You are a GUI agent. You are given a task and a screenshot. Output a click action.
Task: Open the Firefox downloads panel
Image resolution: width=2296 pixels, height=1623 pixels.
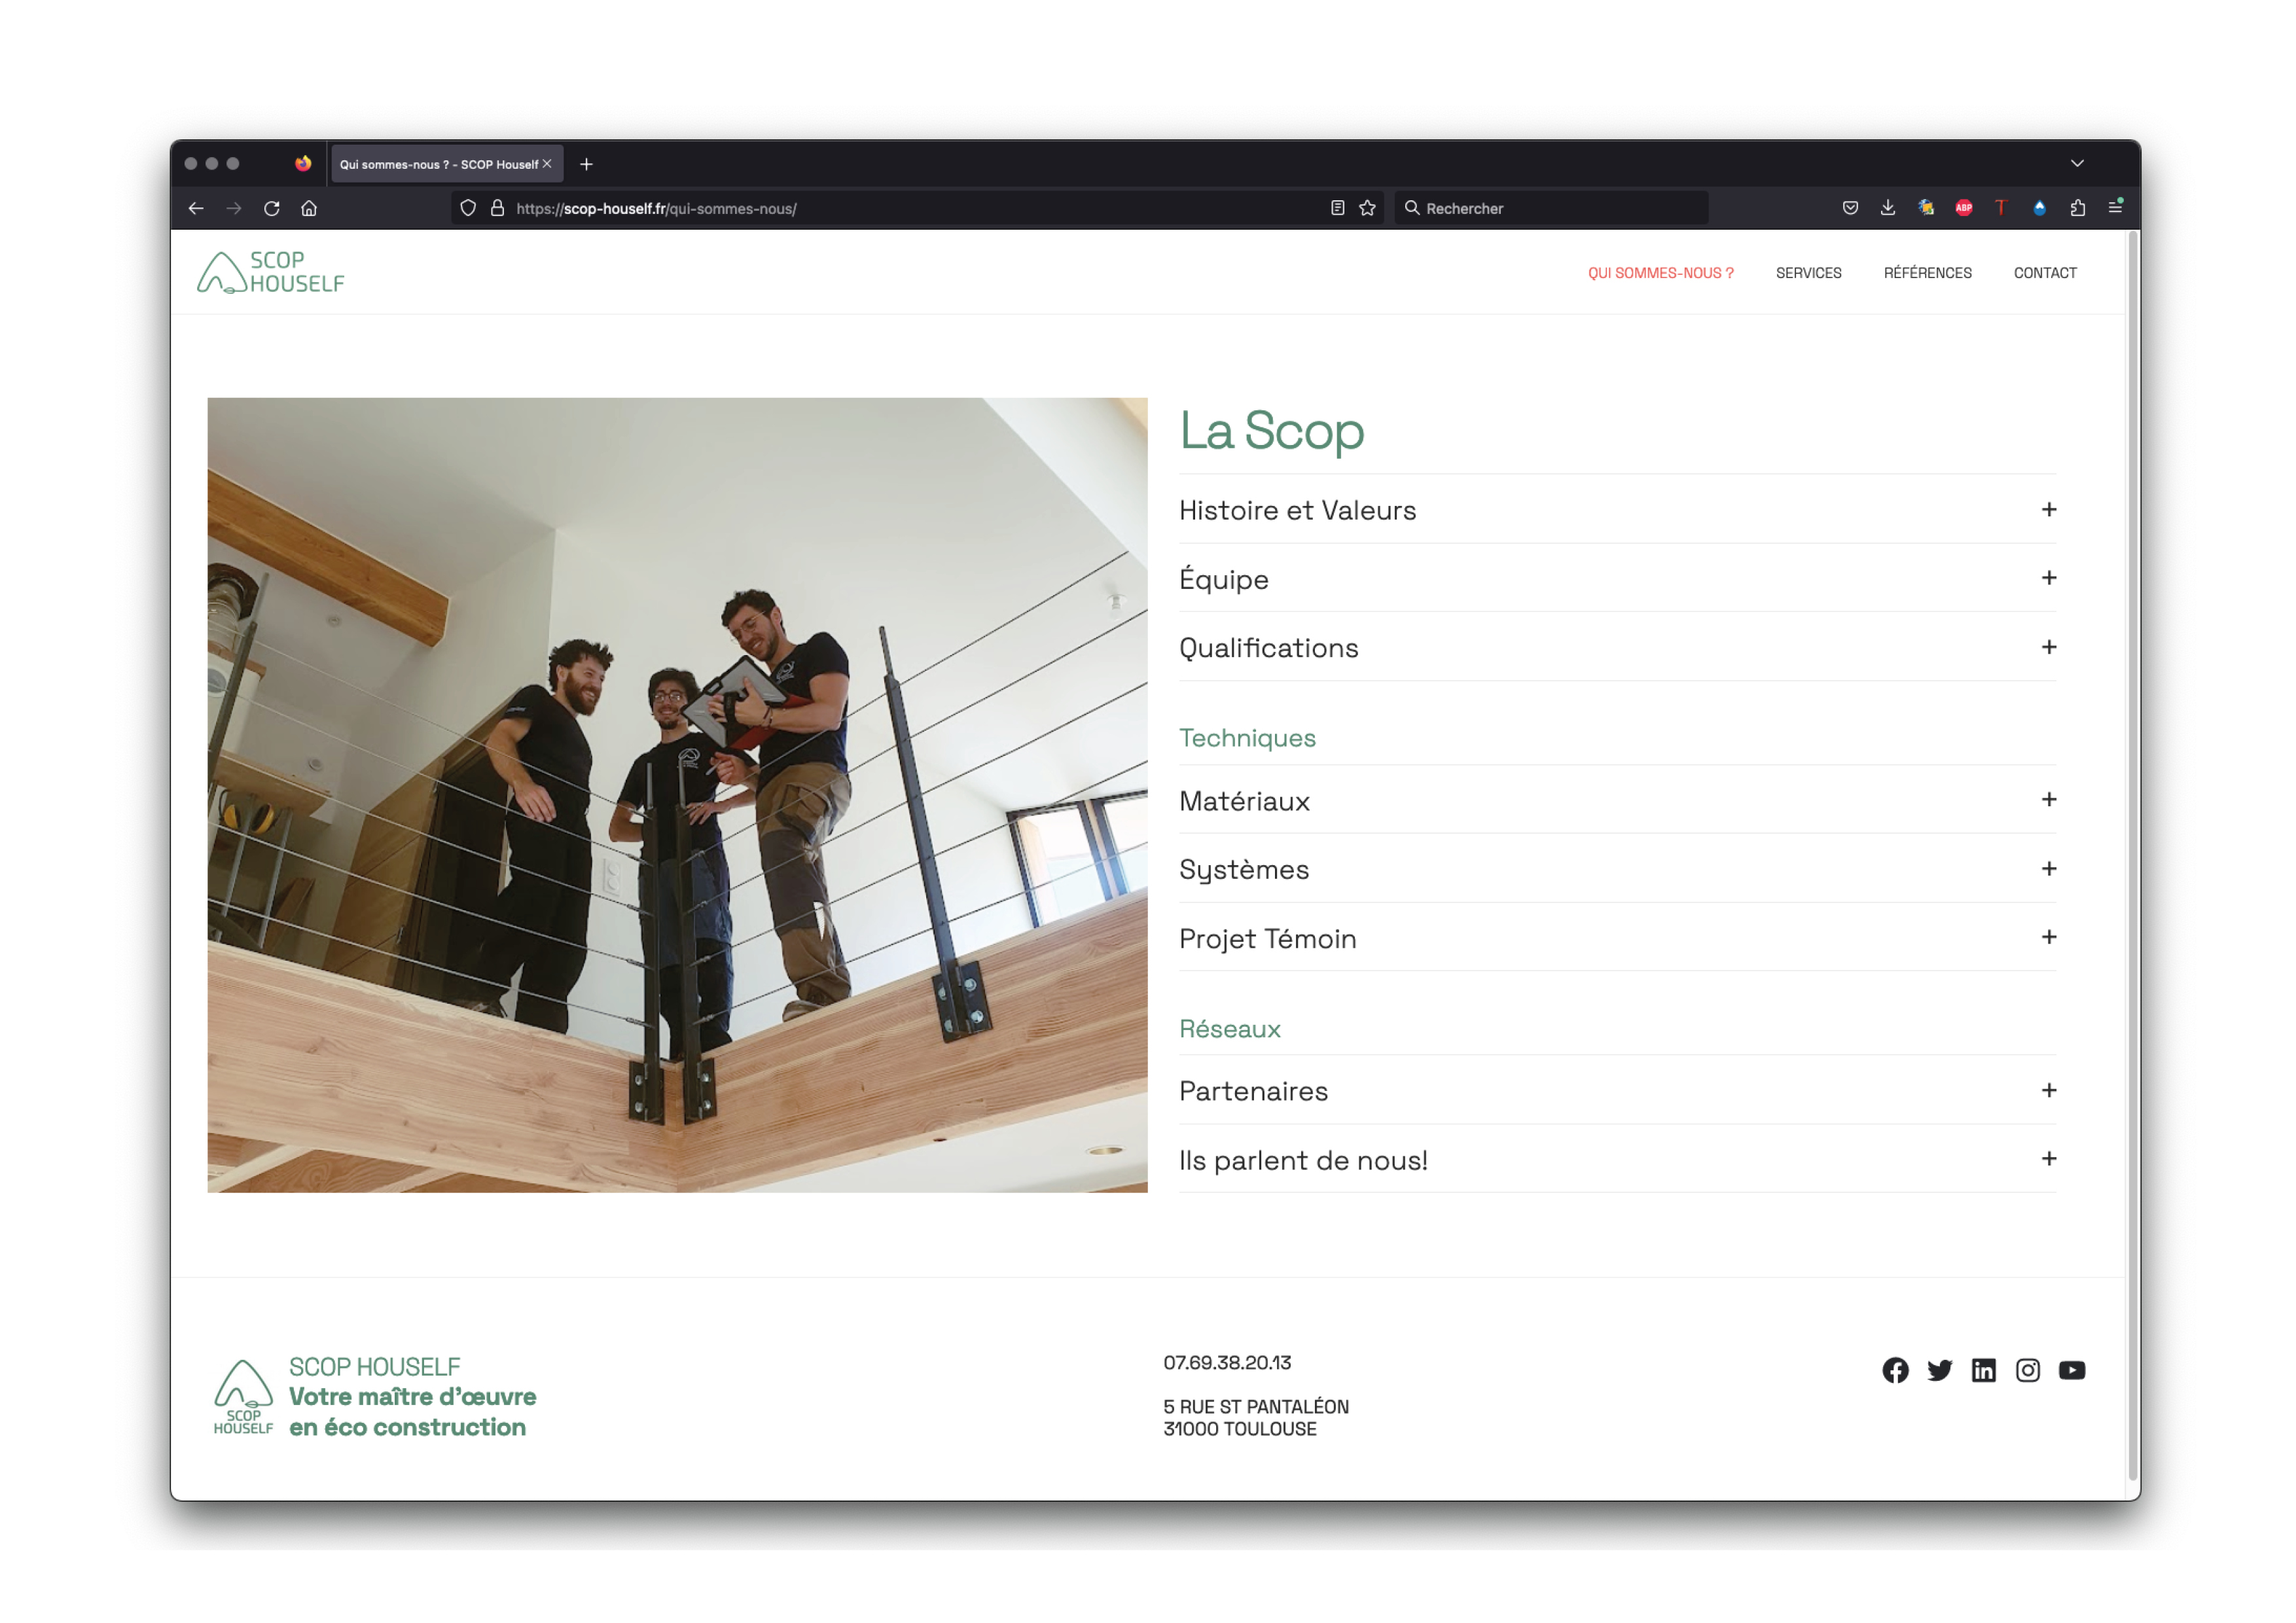[x=1887, y=208]
